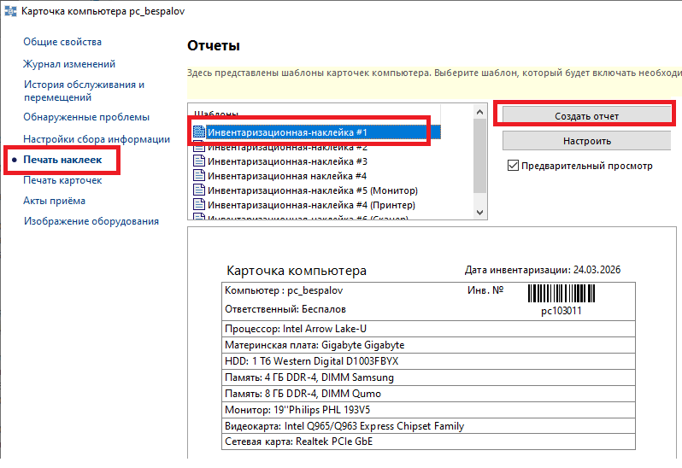Click the barcode image pc103011 in the preview

(x=561, y=295)
